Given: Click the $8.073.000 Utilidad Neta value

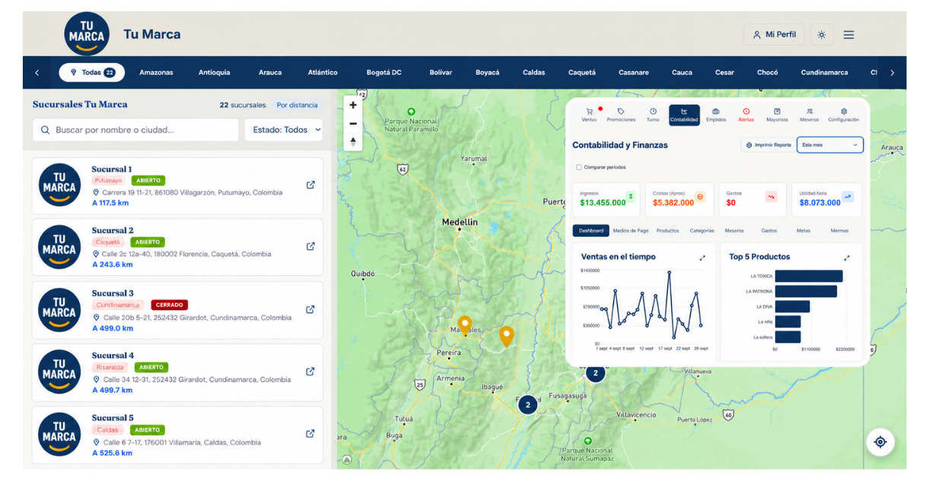Looking at the screenshot, I should click(819, 203).
